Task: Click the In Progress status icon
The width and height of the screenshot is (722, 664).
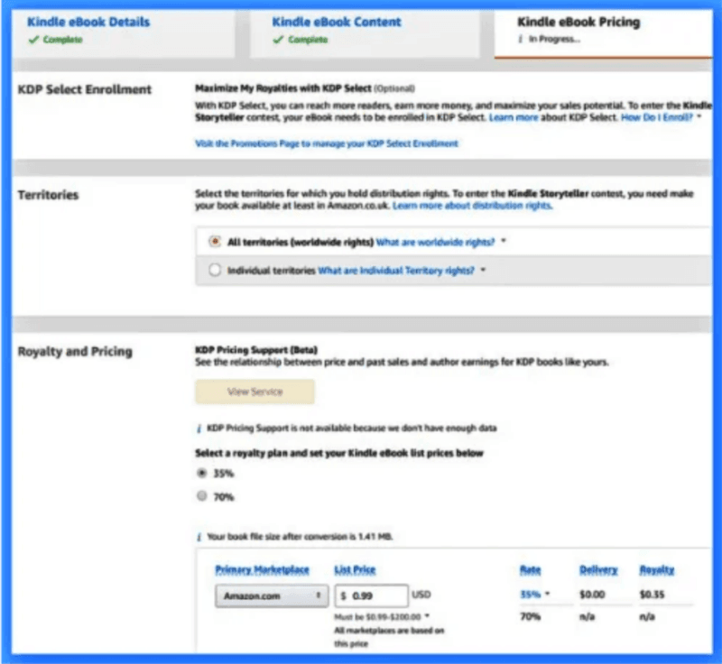Action: click(520, 40)
